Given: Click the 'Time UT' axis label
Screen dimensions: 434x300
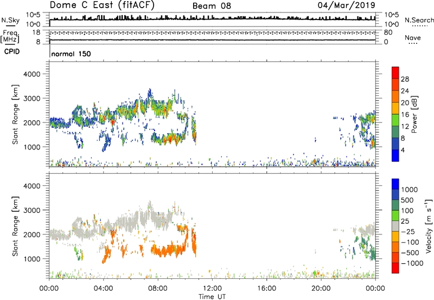Looking at the screenshot, I should coord(212,297).
